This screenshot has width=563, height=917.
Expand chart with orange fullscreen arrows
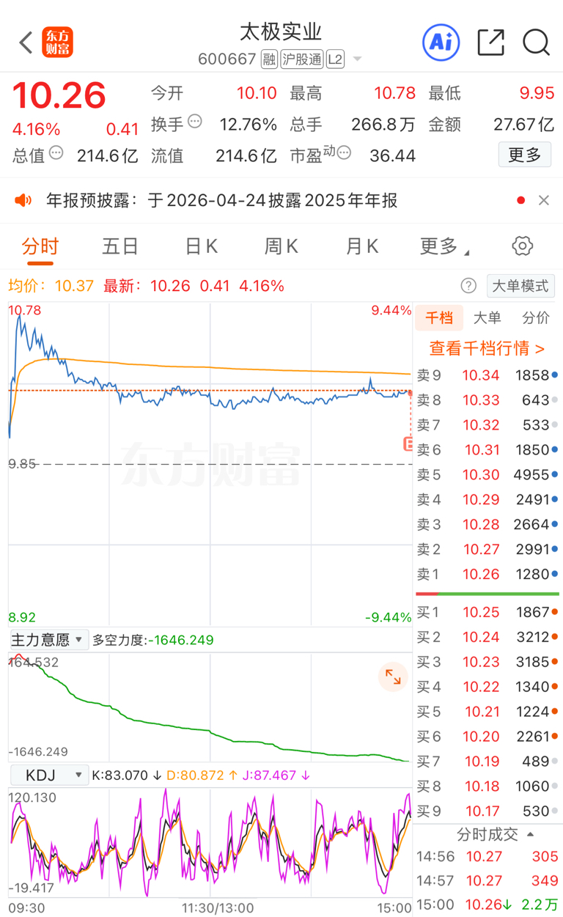[x=393, y=677]
